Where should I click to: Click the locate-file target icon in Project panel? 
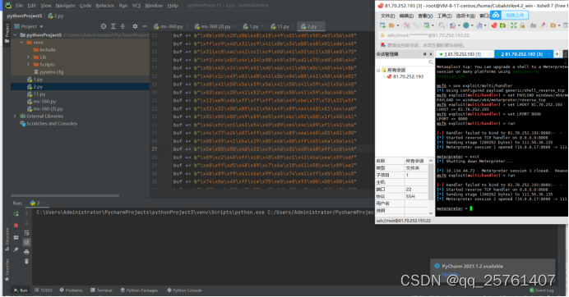[104, 26]
